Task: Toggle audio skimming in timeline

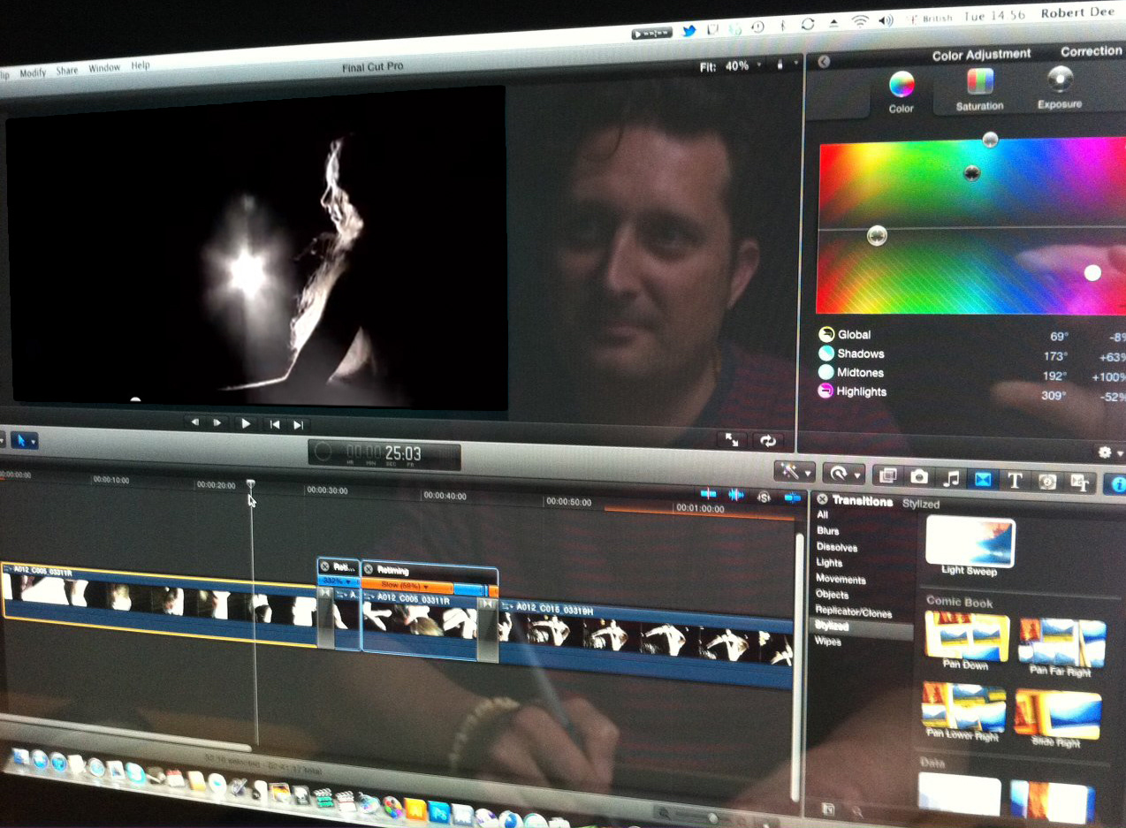Action: click(x=735, y=495)
